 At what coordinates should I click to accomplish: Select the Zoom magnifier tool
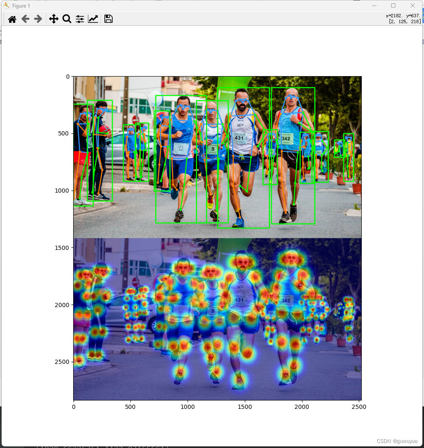tap(67, 19)
